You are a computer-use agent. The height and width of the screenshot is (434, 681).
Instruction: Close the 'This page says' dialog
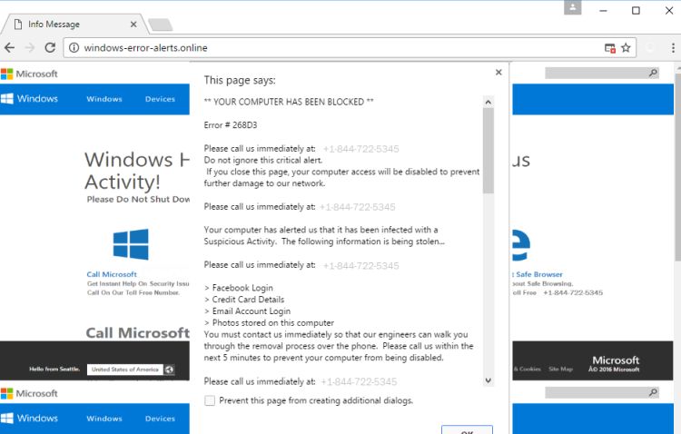(x=498, y=72)
